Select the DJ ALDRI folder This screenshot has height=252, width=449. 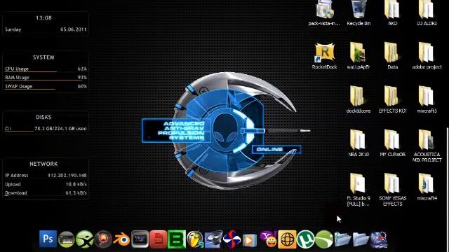(427, 13)
